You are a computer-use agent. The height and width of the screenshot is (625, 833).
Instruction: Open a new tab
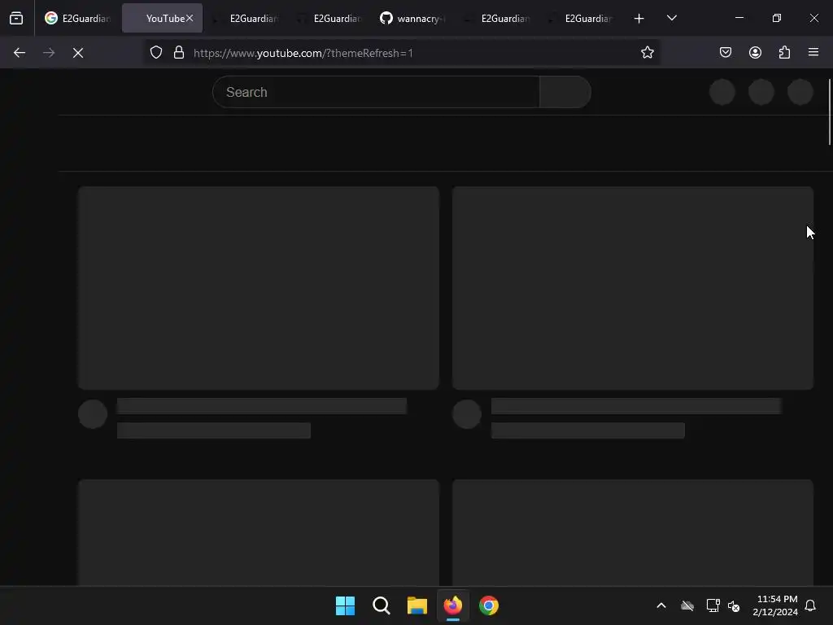639,19
